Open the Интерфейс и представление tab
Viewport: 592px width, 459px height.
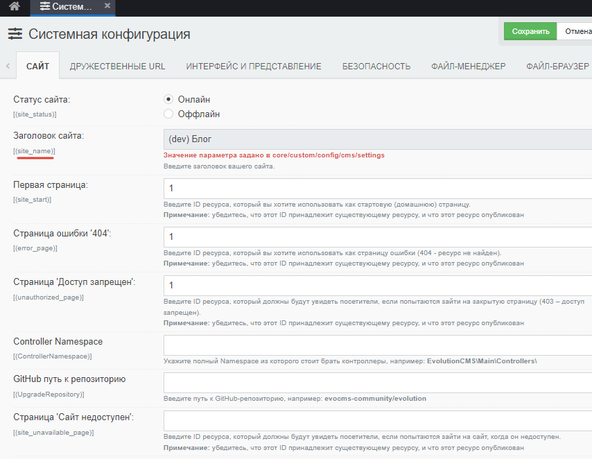pyautogui.click(x=254, y=67)
